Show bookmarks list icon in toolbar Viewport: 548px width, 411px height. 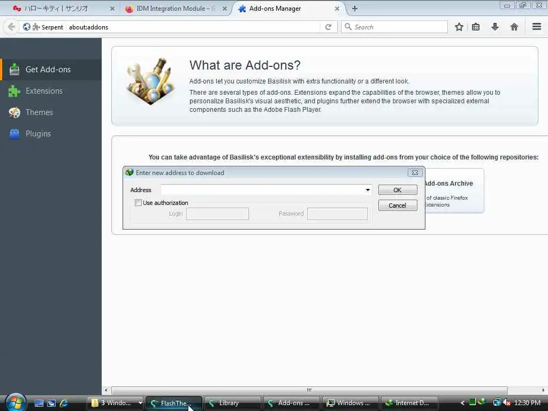476,27
